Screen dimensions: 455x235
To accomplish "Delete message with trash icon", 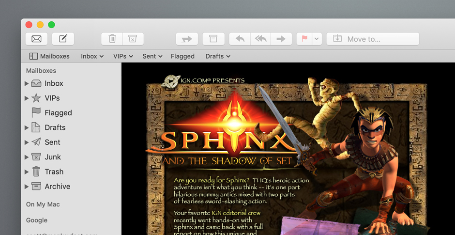I will (112, 39).
